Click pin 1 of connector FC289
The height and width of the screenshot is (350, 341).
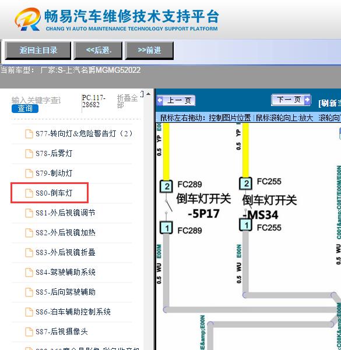pyautogui.click(x=167, y=228)
